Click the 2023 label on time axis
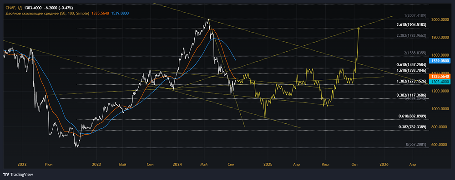Screen dimensions: 455x180 [96, 165]
